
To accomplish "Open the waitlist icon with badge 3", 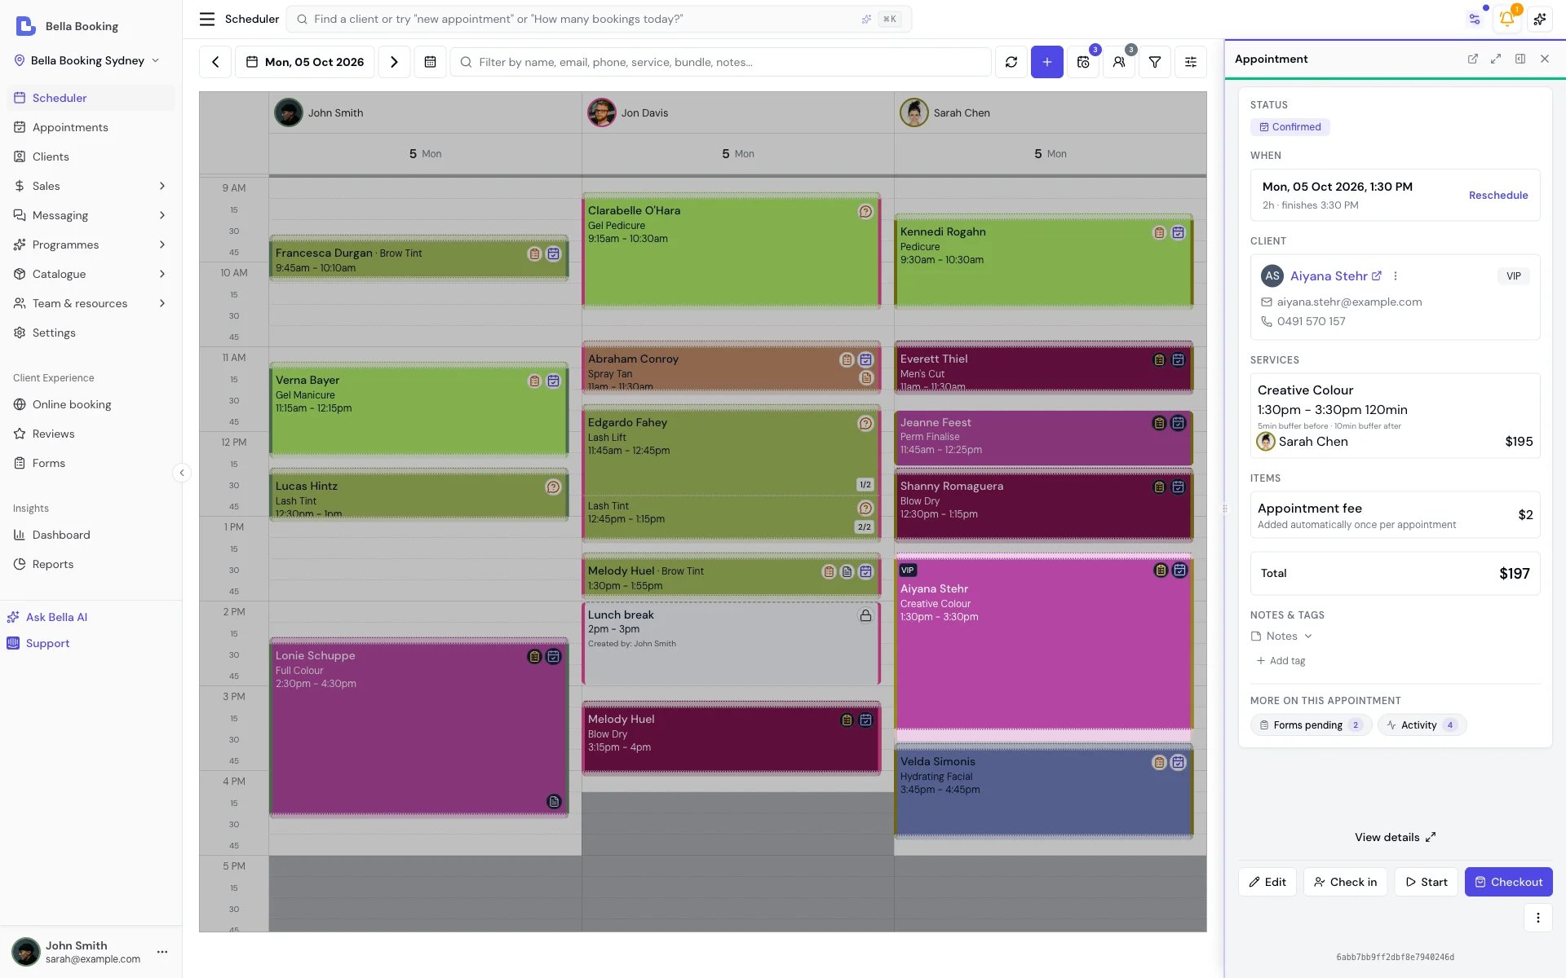I will (x=1083, y=62).
